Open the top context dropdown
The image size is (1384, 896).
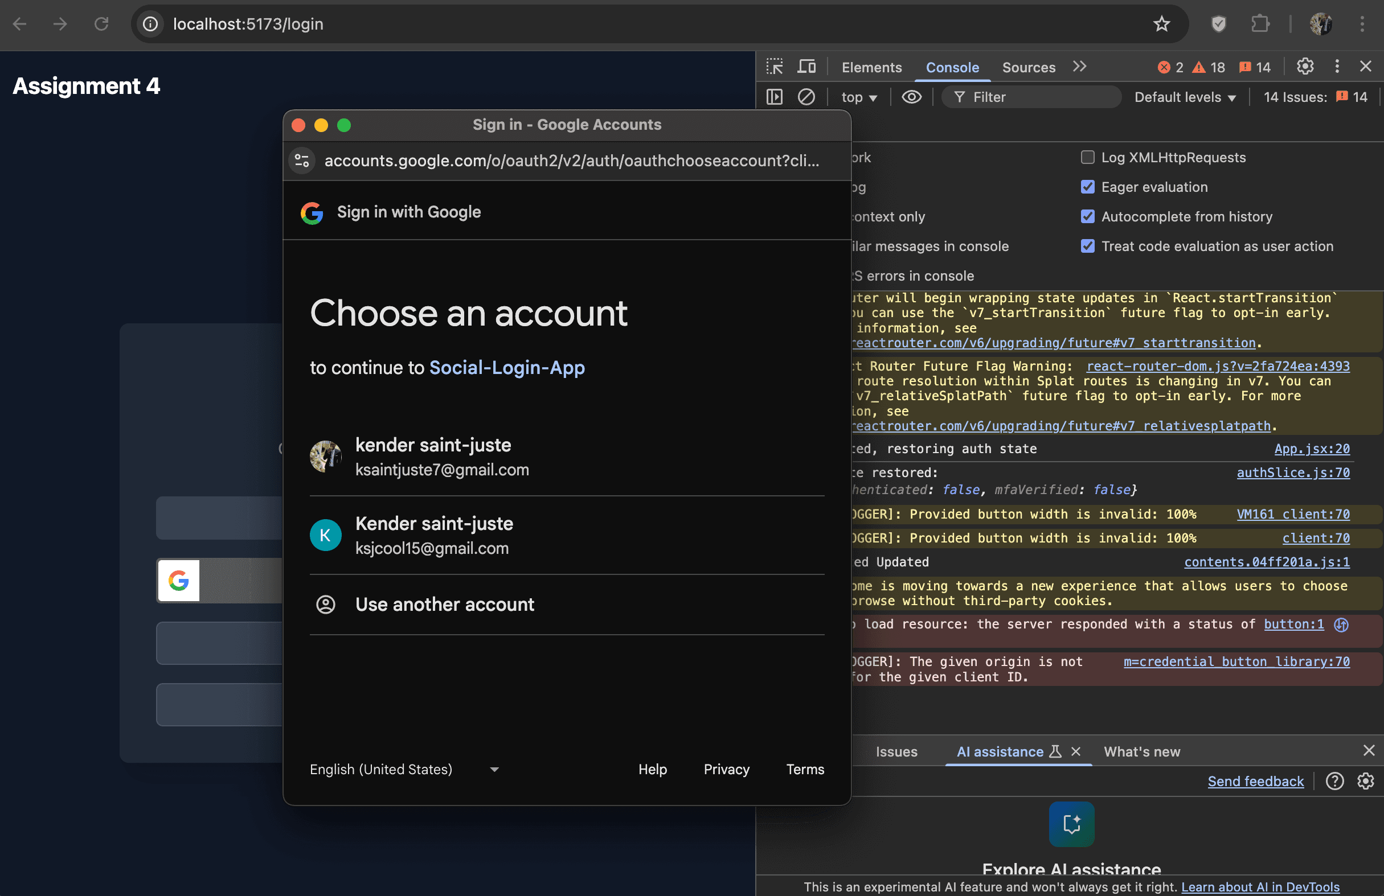[859, 97]
